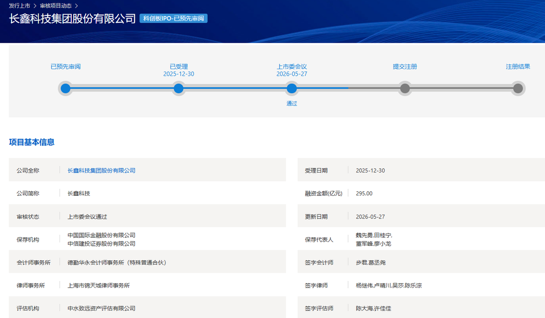The height and width of the screenshot is (318, 545).
Task: Click the 已受理 timeline node
Action: (179, 88)
